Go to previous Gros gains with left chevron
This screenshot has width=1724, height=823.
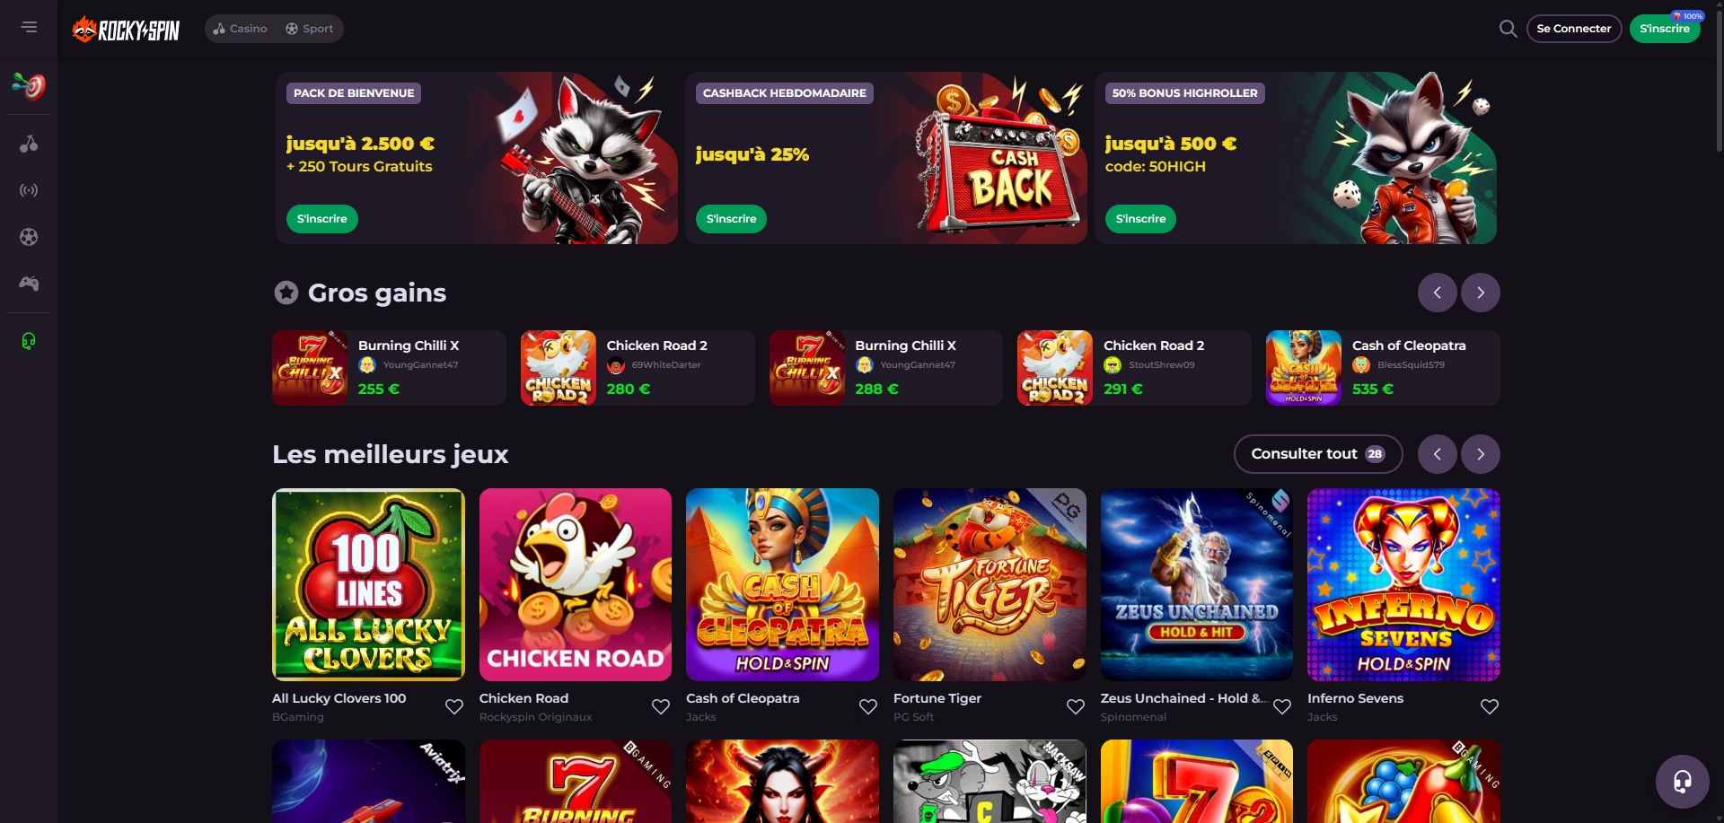[1437, 293]
